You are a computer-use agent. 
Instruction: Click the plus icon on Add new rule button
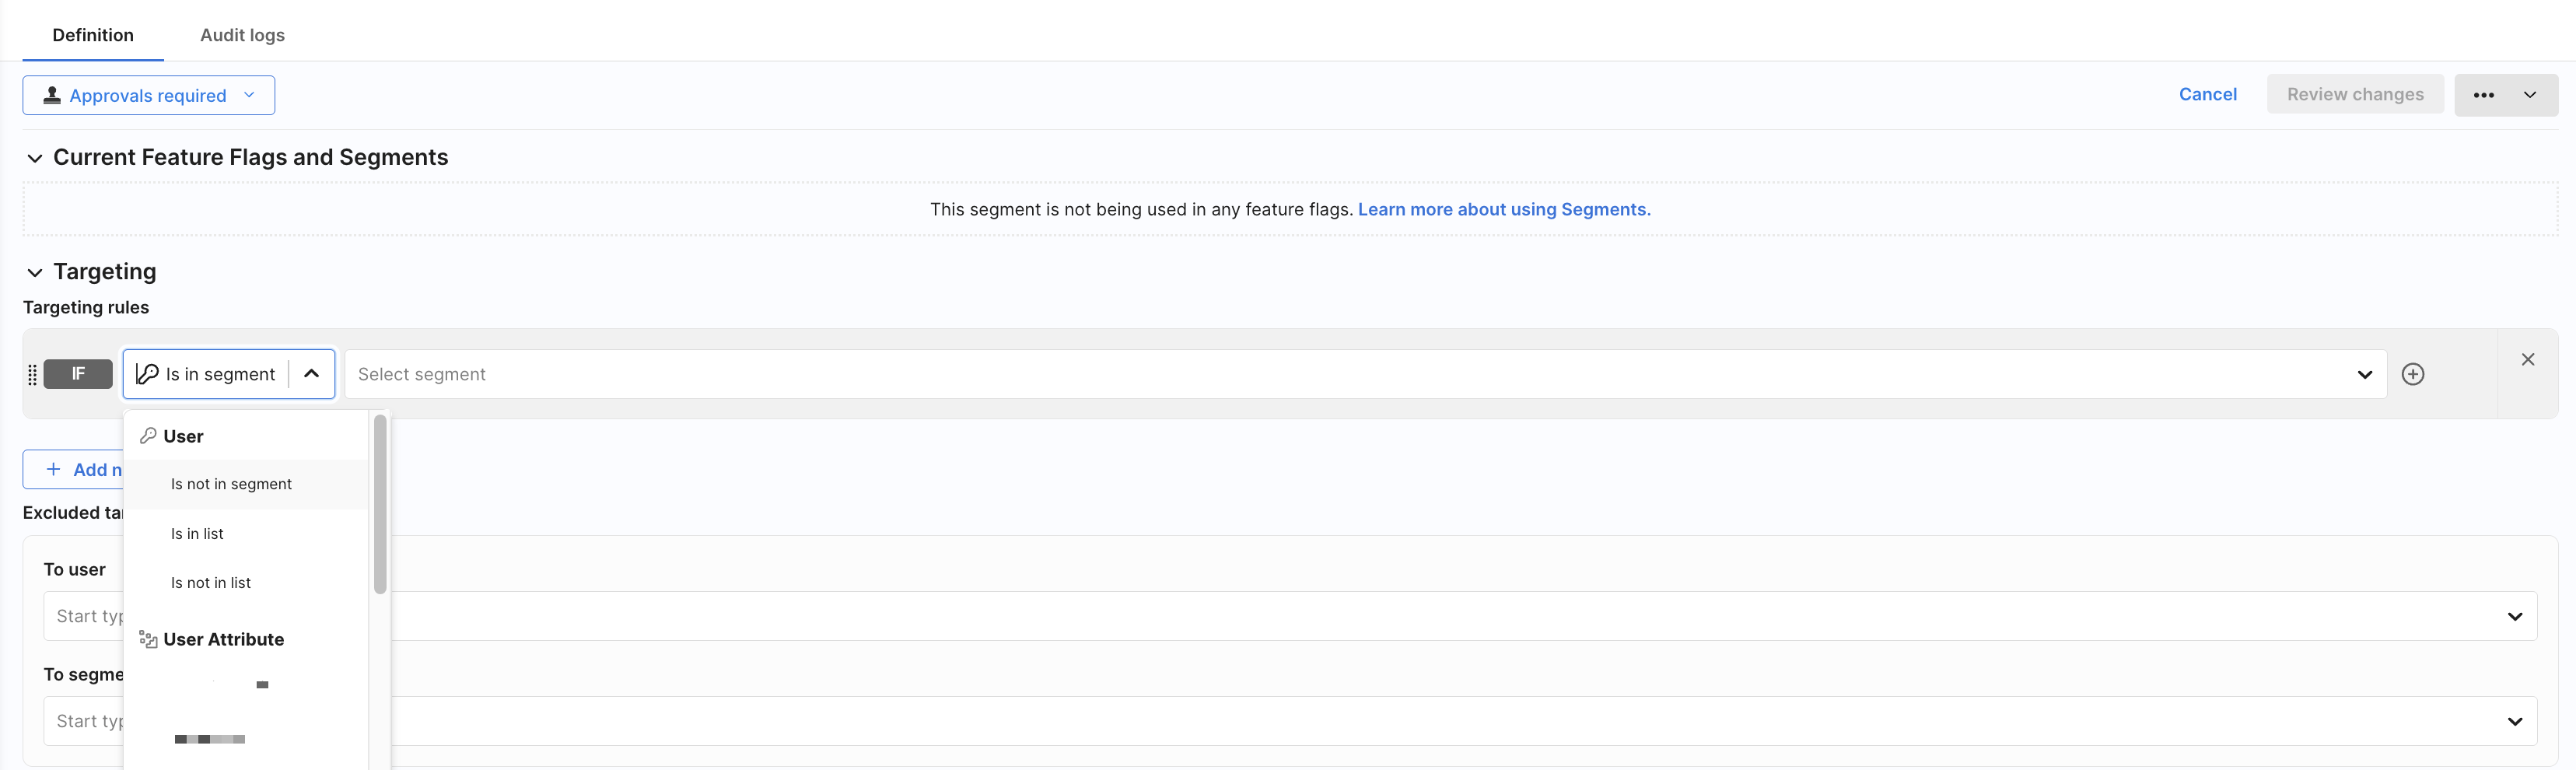[54, 469]
